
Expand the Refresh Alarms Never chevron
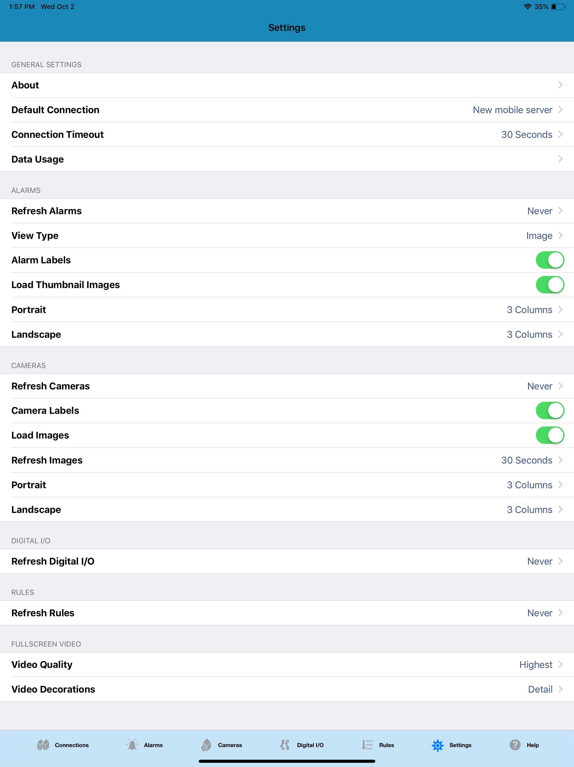(561, 211)
